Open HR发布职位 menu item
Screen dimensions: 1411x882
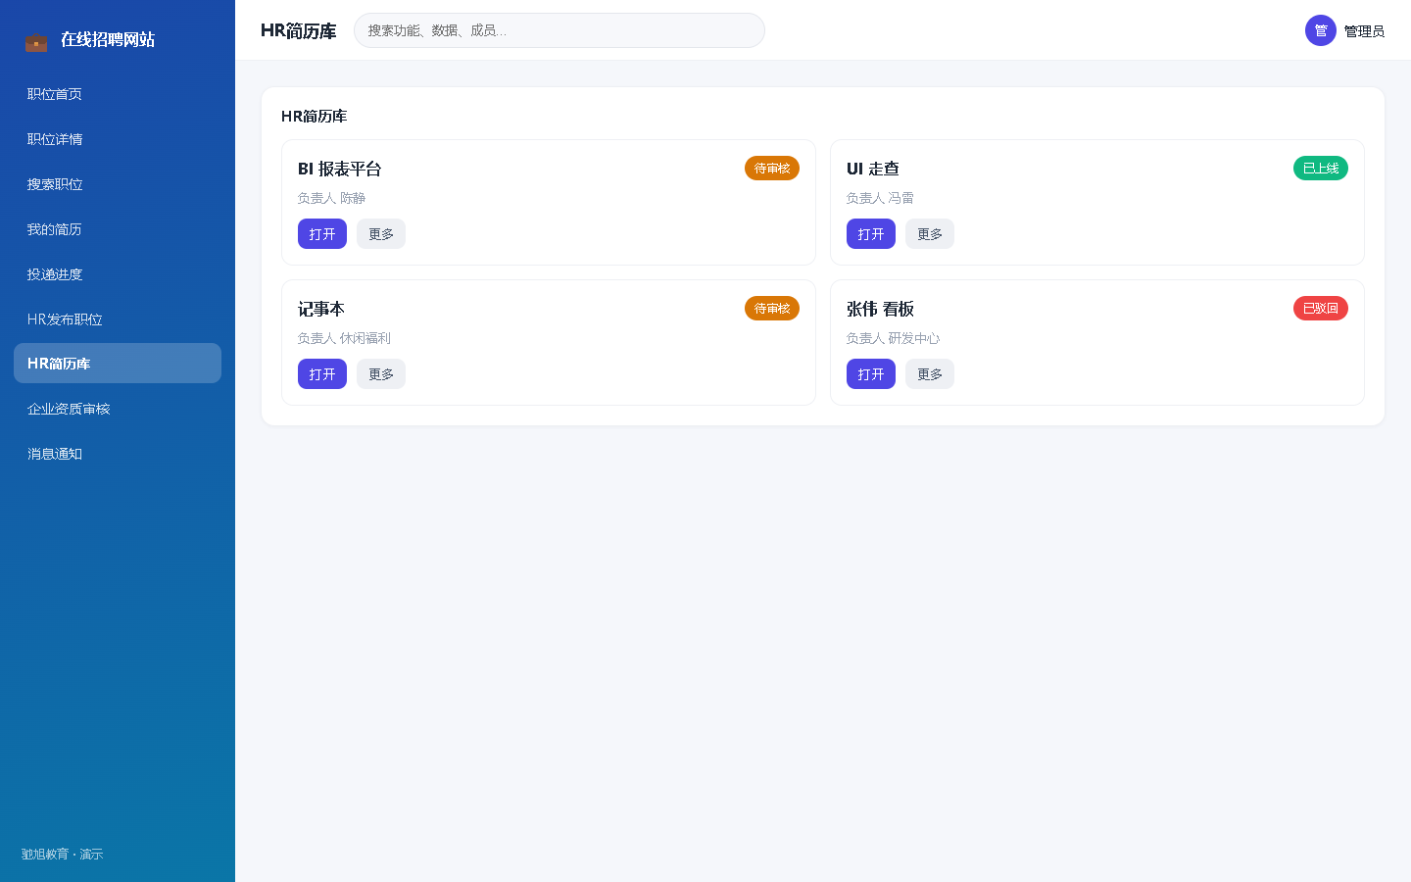[x=118, y=319]
